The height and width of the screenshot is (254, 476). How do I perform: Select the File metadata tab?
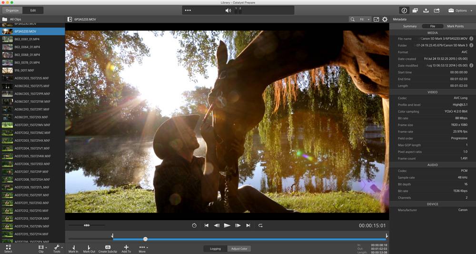click(x=433, y=26)
